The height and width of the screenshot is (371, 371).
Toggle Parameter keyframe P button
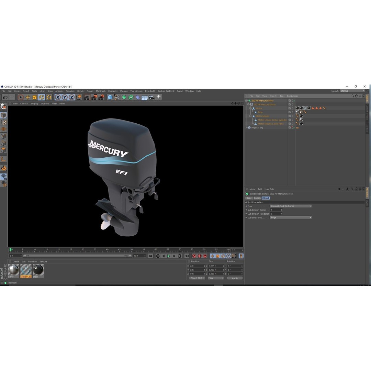228,256
